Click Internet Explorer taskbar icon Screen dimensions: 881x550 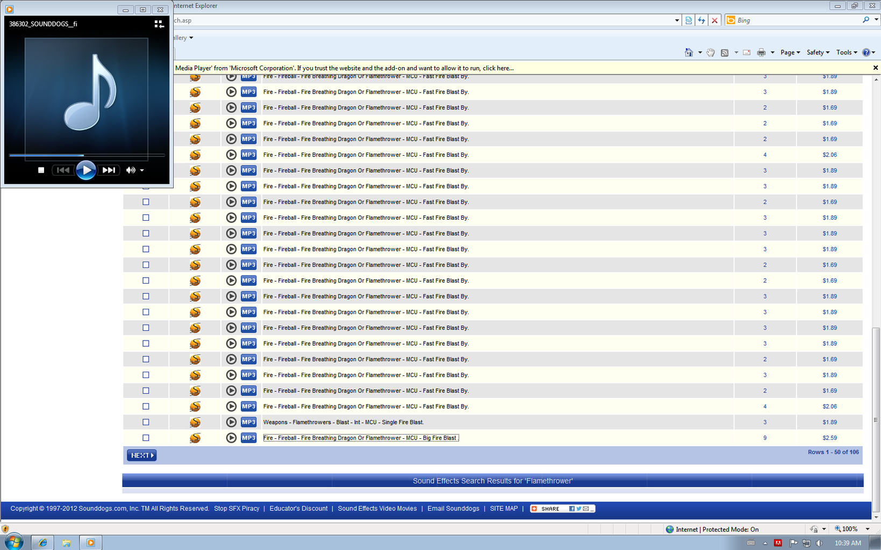pyautogui.click(x=42, y=543)
